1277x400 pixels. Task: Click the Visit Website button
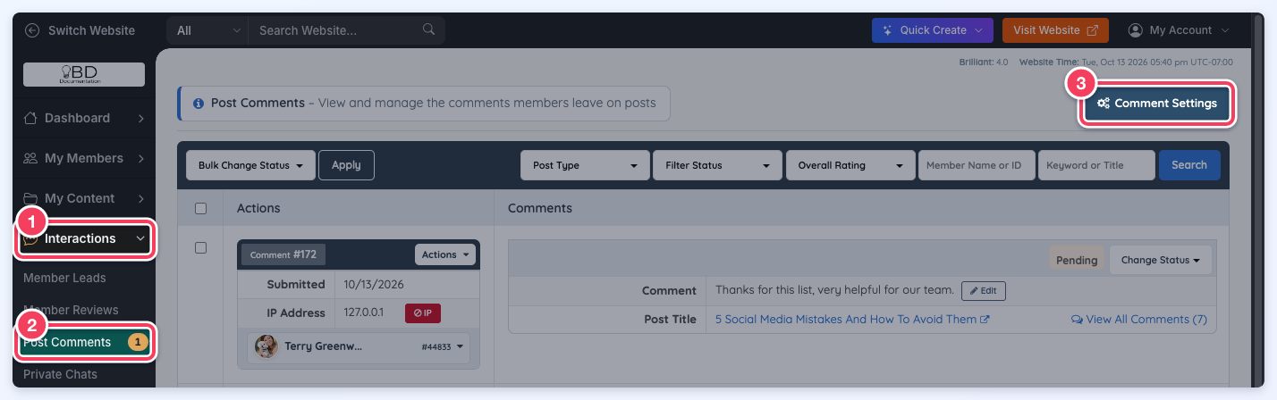click(x=1055, y=30)
